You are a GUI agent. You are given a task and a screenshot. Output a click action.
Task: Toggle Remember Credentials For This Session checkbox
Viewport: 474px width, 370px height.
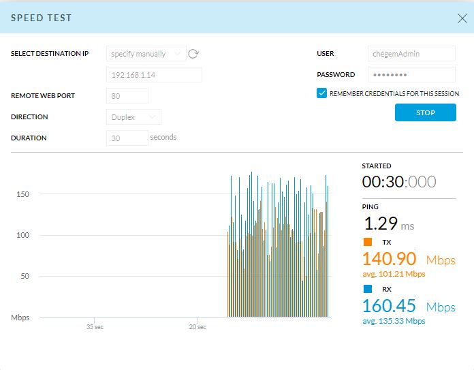[x=321, y=93]
